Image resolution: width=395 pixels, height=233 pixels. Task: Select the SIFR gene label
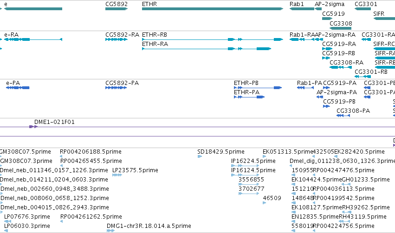(x=379, y=13)
